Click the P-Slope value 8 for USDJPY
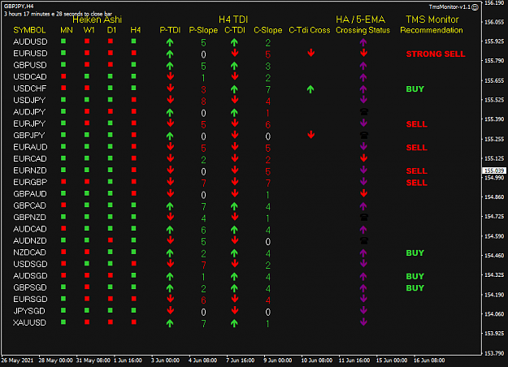Viewport: 508px width, 367px height. (203, 101)
